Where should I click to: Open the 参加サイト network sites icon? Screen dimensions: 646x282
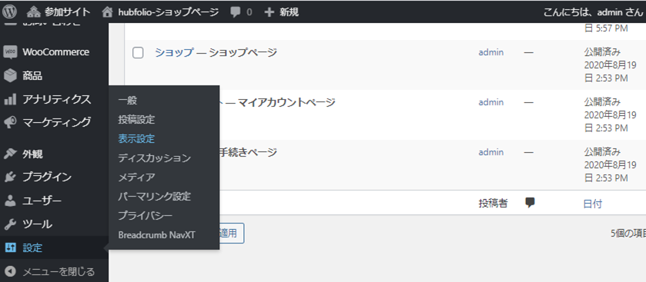[34, 12]
